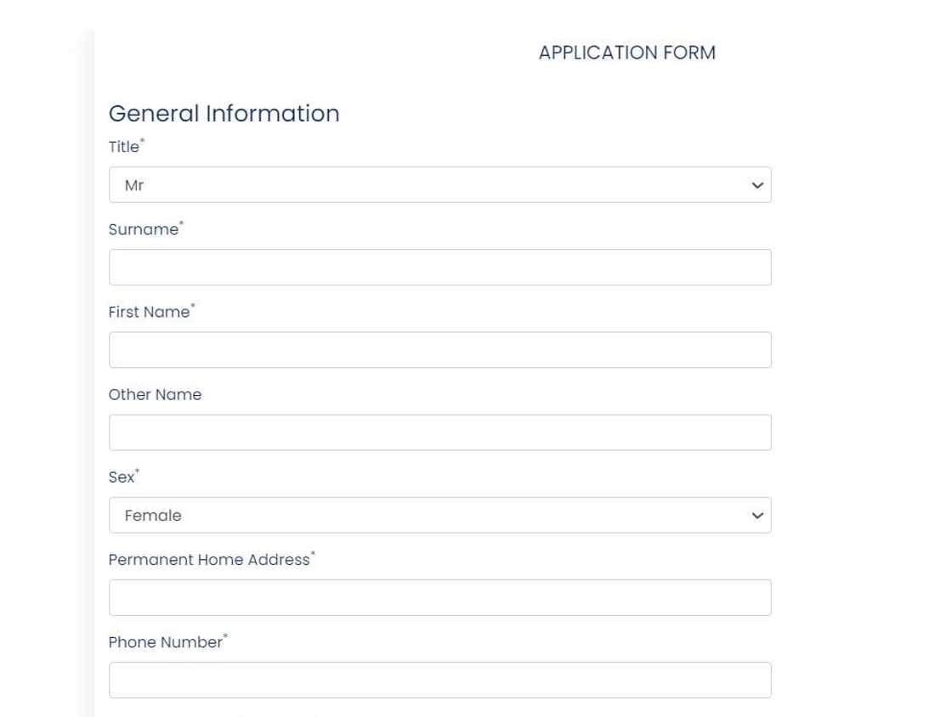Click the 'Sex' field label

point(122,477)
